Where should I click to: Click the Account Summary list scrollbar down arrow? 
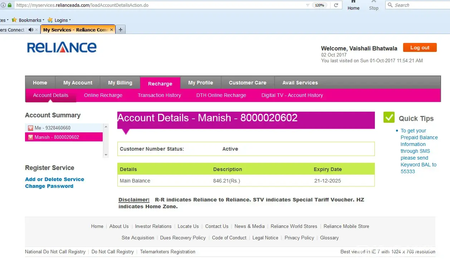[106, 155]
